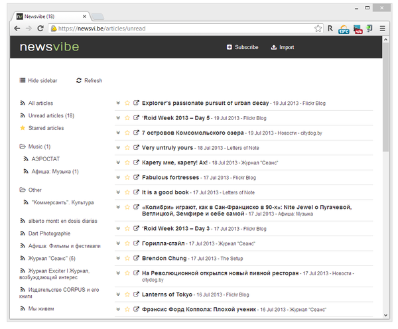Click the red n/a badge extension icon

pos(358,29)
